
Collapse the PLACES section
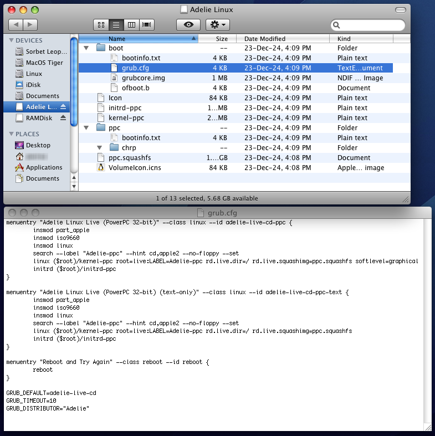coord(12,134)
